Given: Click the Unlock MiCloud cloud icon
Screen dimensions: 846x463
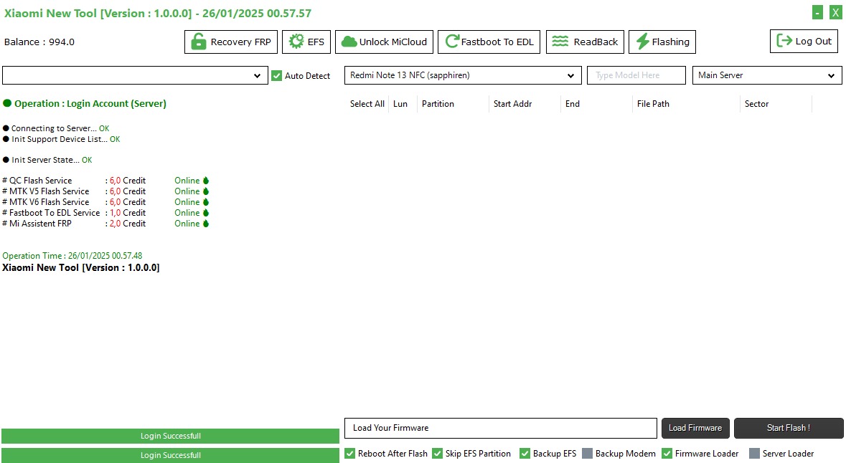Looking at the screenshot, I should tap(349, 42).
